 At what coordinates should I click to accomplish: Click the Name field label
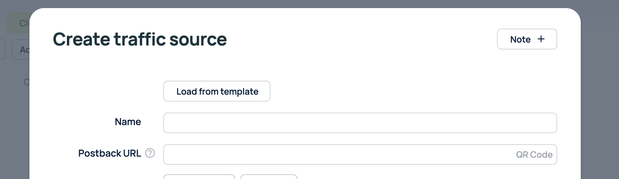(128, 122)
